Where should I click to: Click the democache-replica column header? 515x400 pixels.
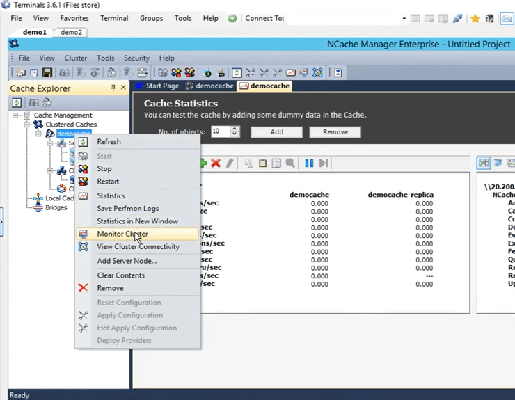[x=400, y=195]
